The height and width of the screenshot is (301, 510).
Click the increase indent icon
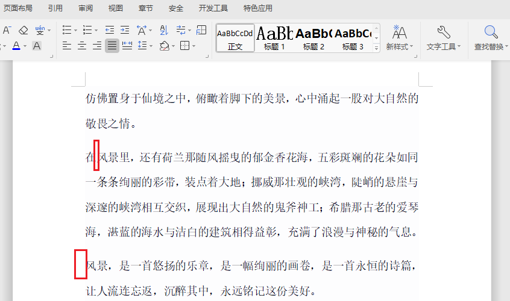click(125, 30)
